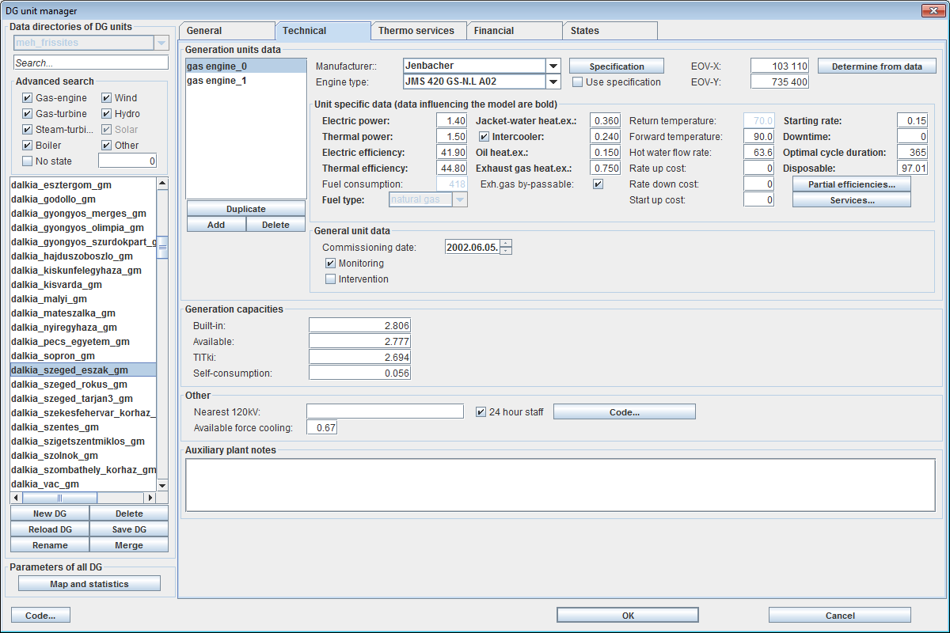The image size is (950, 633).
Task: Open the Data directories dropdown
Action: (x=162, y=43)
